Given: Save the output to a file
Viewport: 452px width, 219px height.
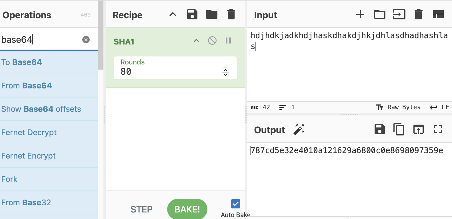Looking at the screenshot, I should 379,129.
